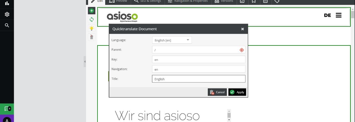Screen dimensions: 355x122
Task: Click the Cancel button
Action: click(x=217, y=92)
